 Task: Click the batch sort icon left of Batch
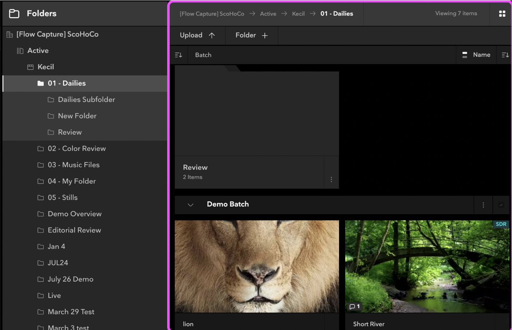[x=178, y=55]
